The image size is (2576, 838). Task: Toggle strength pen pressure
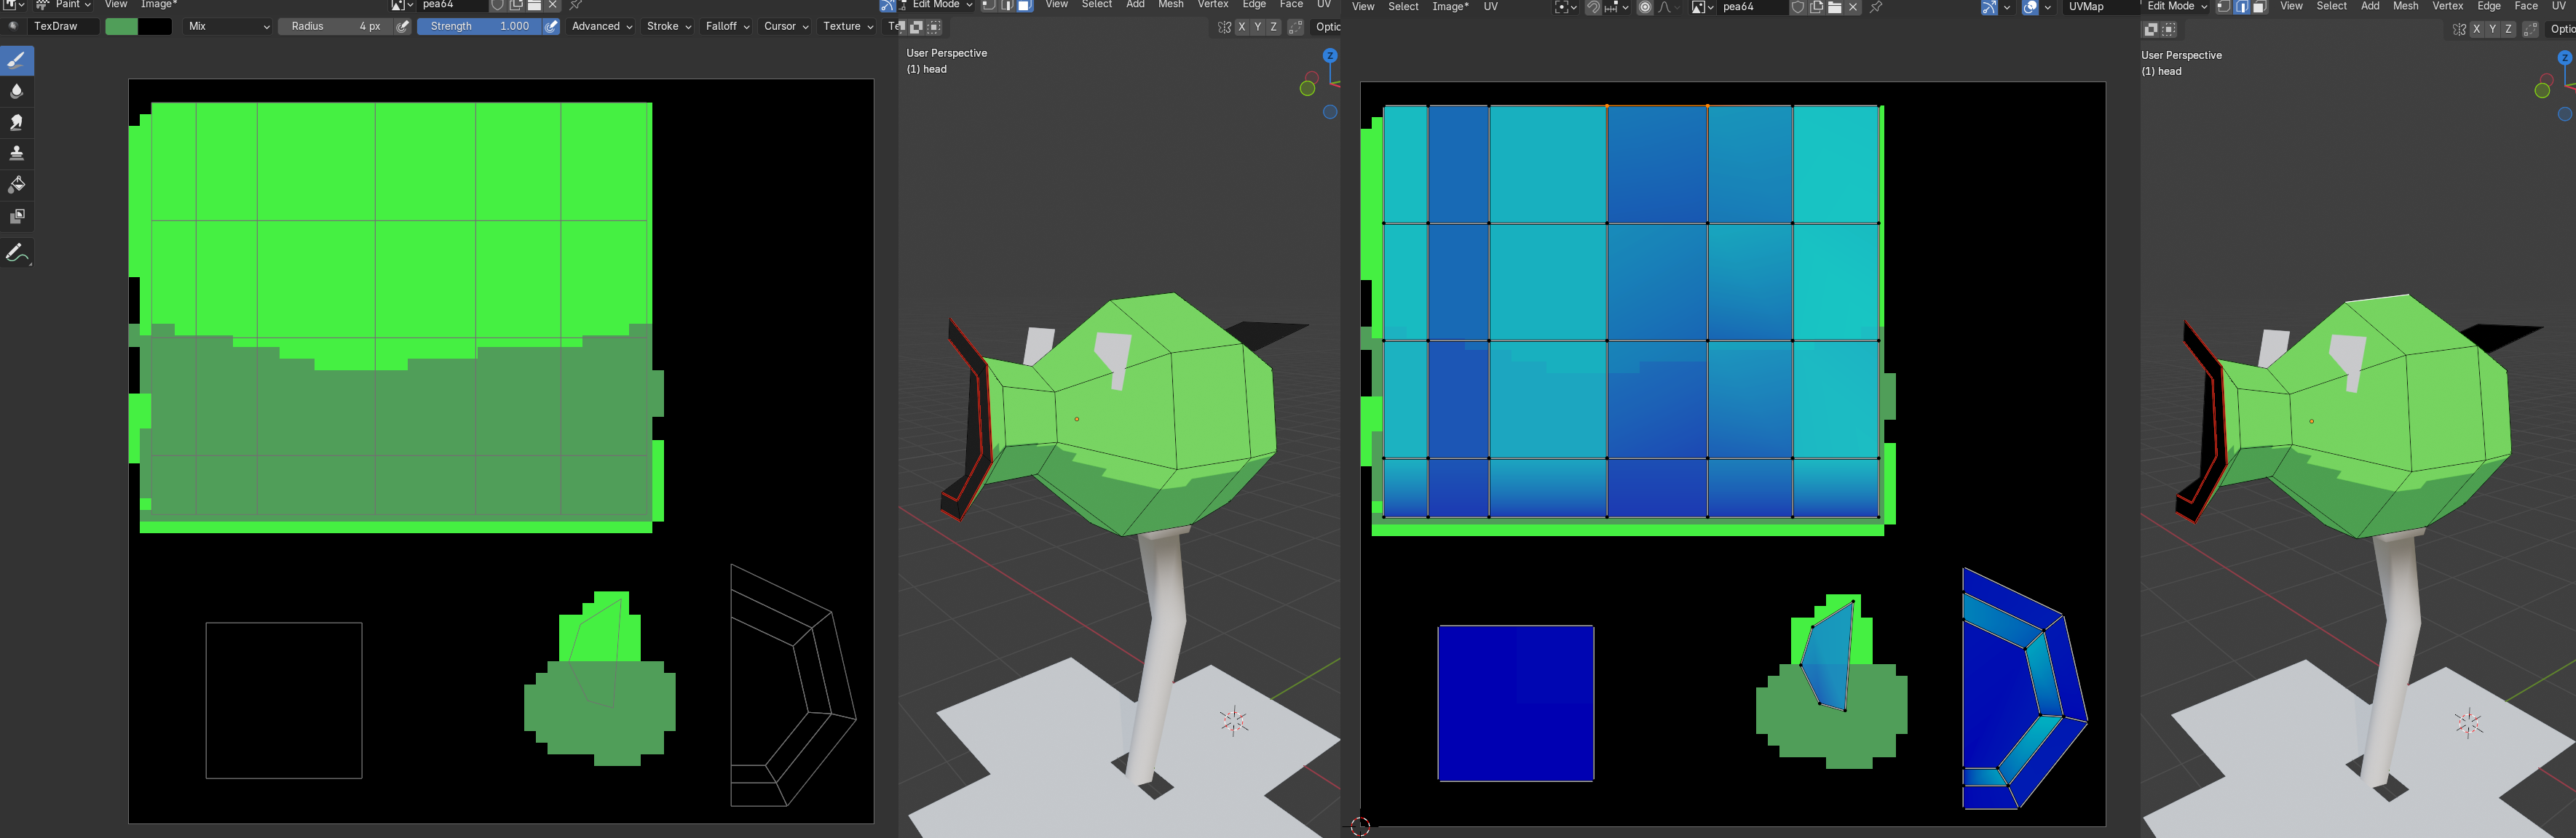click(551, 26)
